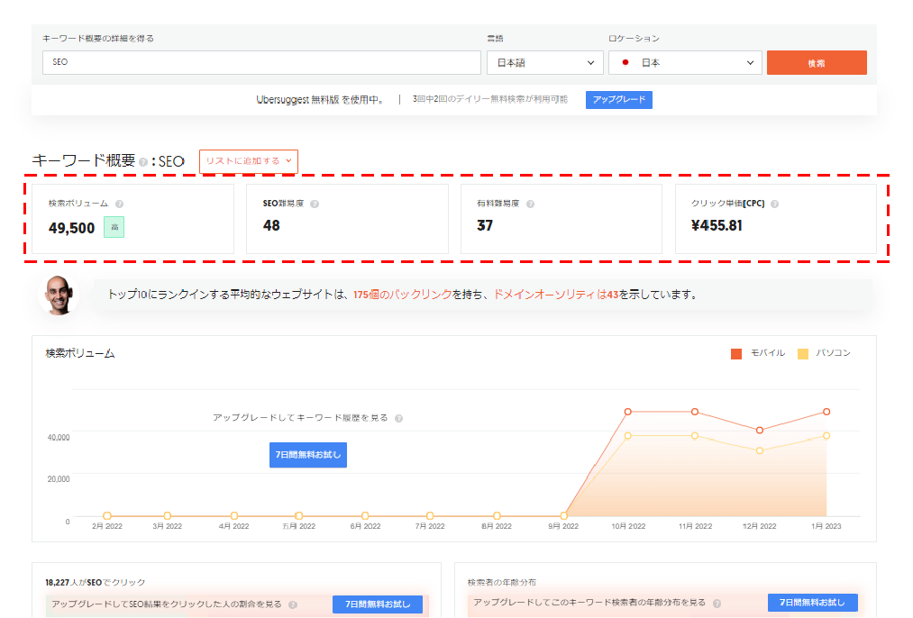This screenshot has width=913, height=618.
Task: Click the ドメインオーソリティは43 link
Action: coord(555,295)
